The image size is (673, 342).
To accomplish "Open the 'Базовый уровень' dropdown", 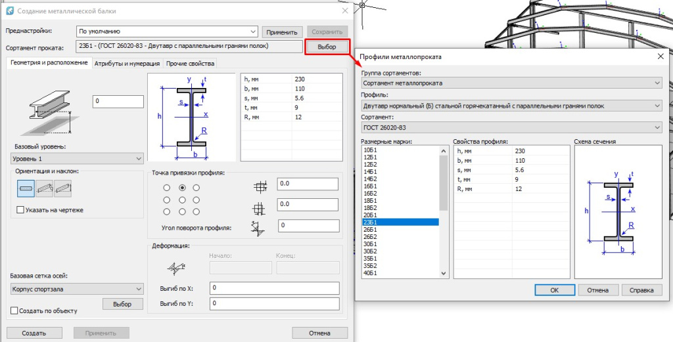I will (x=78, y=159).
